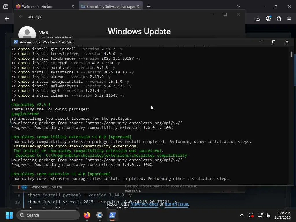Open network status tray icon
Screen dimensions: 296x222
(260, 215)
